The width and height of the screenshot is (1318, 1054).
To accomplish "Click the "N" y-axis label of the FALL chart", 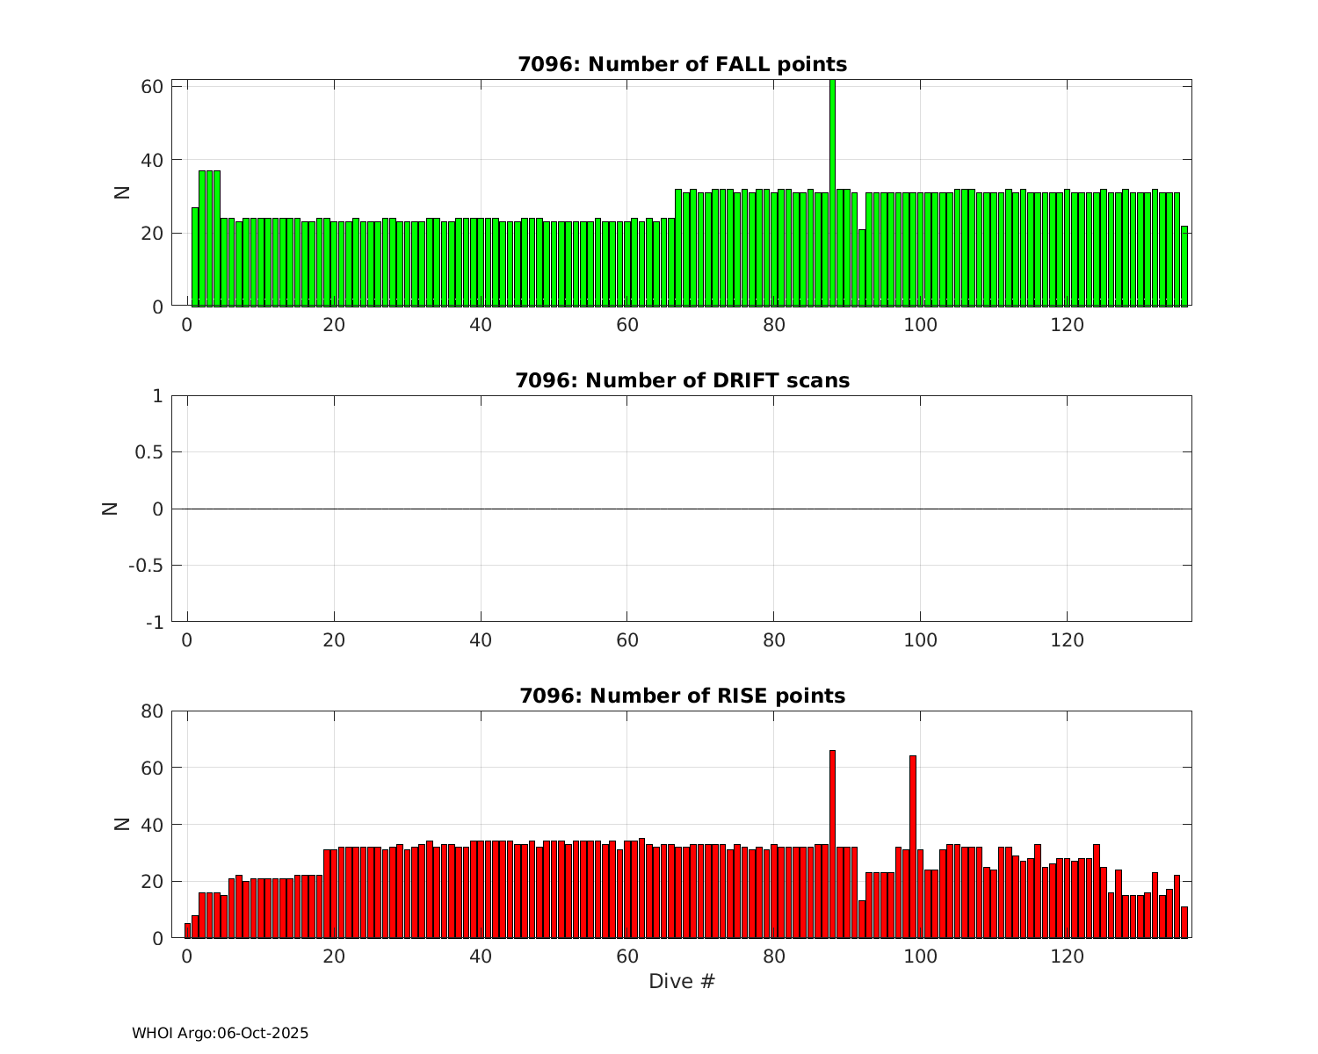I will point(123,192).
